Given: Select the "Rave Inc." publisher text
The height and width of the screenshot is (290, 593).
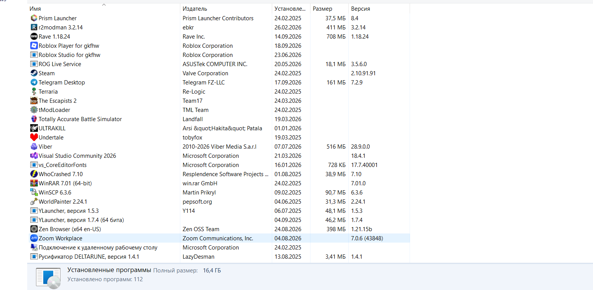Looking at the screenshot, I should [x=194, y=36].
